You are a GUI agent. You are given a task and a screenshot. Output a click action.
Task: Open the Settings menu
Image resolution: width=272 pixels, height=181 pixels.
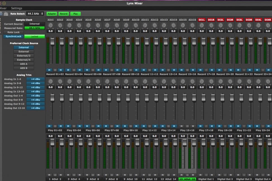(x=16, y=8)
